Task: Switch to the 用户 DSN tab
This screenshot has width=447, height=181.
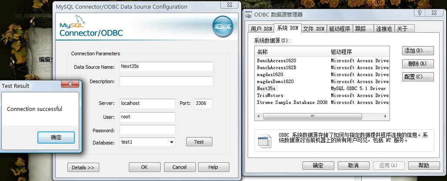Action: pos(261,29)
